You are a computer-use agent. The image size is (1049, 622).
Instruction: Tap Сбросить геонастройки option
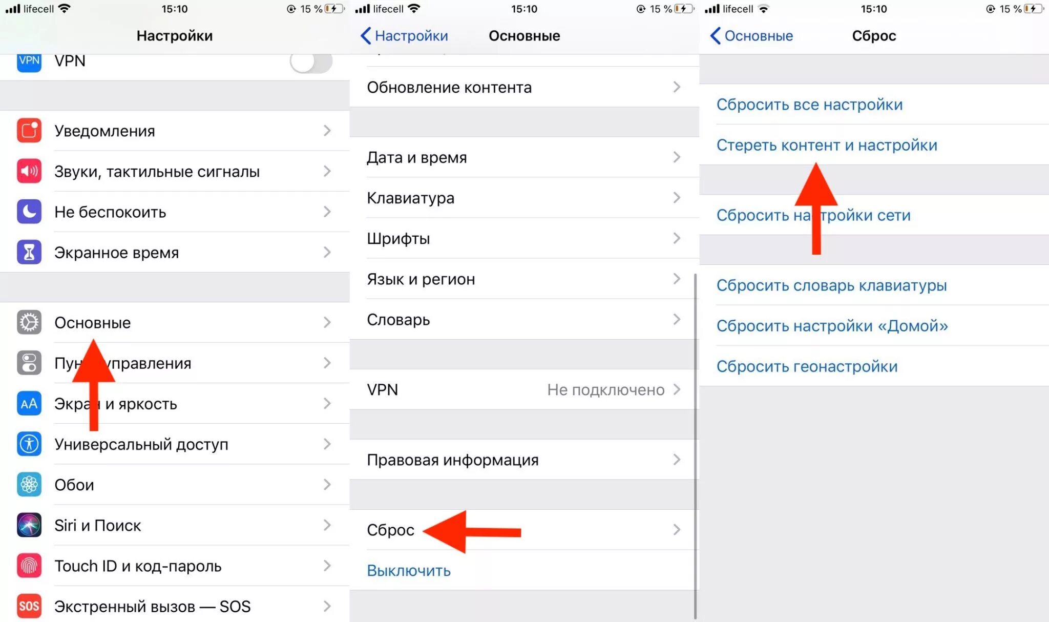(x=807, y=366)
